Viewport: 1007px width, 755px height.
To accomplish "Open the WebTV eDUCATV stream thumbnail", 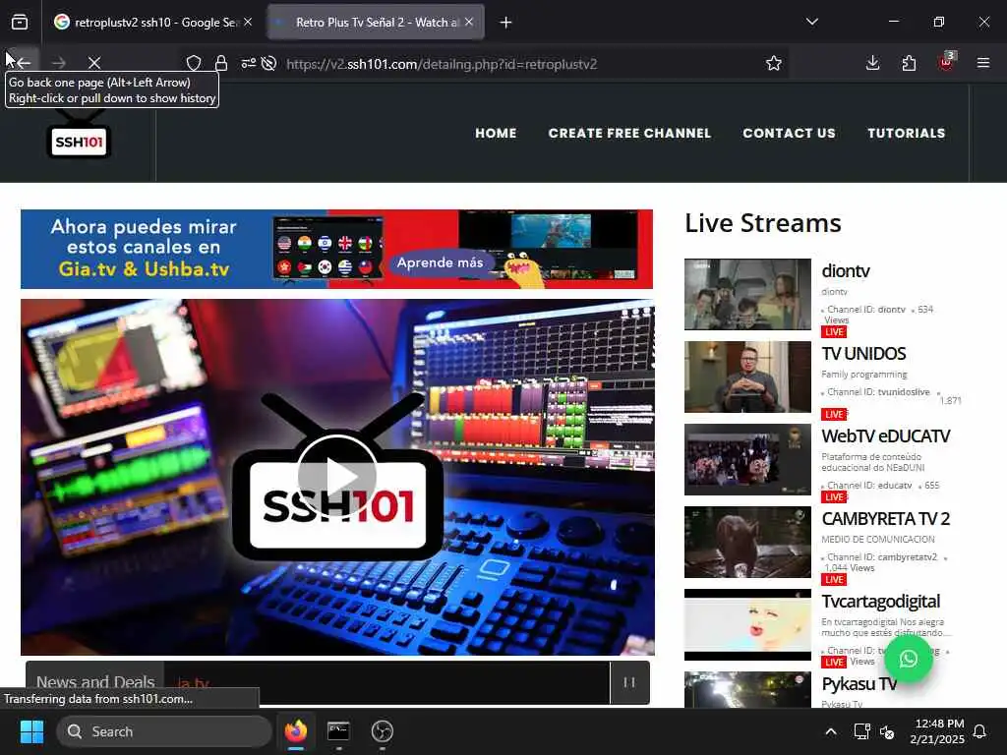I will (747, 459).
